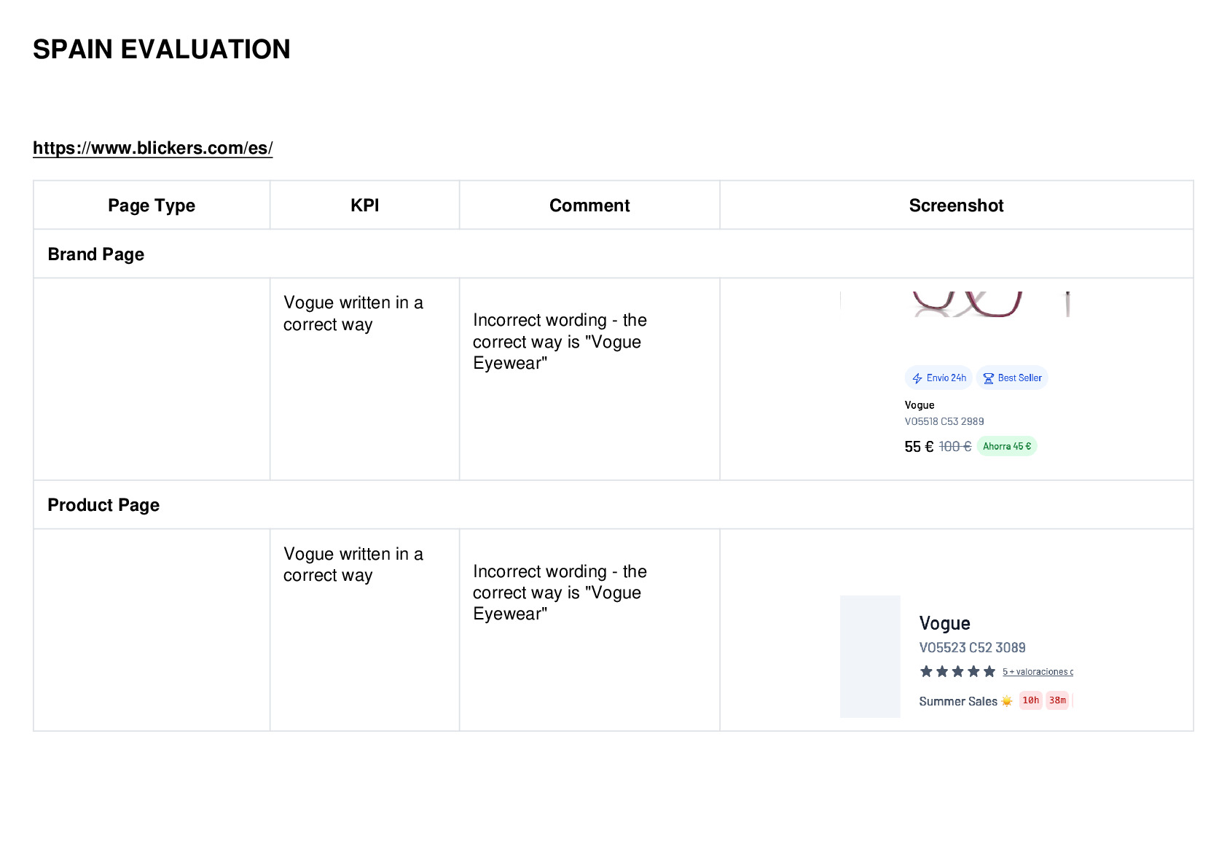Click the VO5523 C52 3089 model text
Viewport: 1227px width, 868px height.
click(972, 647)
